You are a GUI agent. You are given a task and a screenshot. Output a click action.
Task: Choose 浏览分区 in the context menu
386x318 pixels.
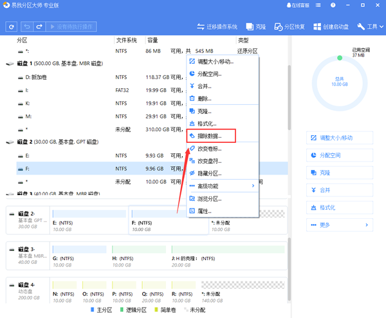tap(223, 198)
